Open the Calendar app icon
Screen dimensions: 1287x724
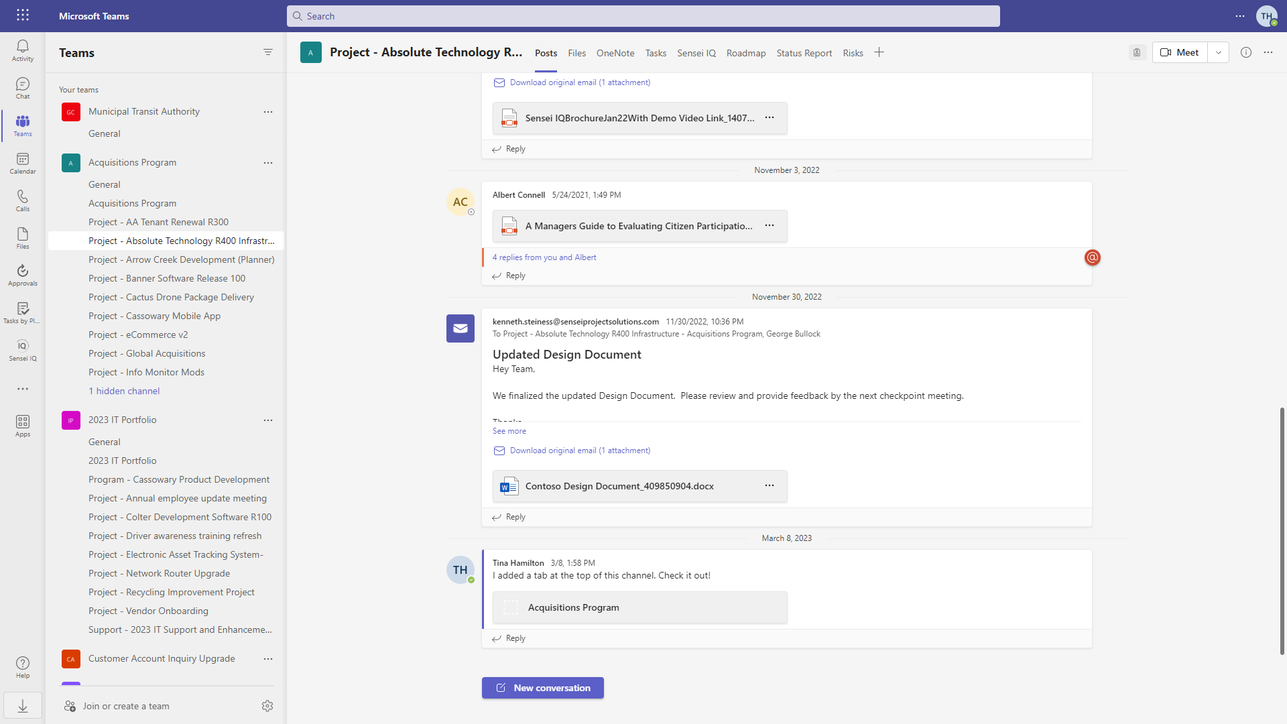[x=23, y=163]
